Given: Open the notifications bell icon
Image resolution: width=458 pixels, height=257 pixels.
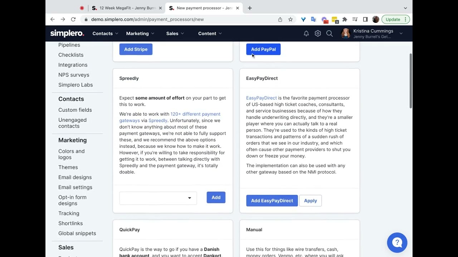Looking at the screenshot, I should coord(306,34).
